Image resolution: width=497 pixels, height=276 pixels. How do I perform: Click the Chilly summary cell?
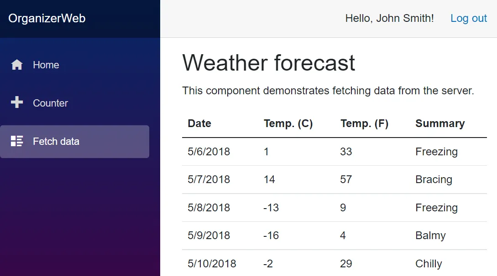pos(429,264)
